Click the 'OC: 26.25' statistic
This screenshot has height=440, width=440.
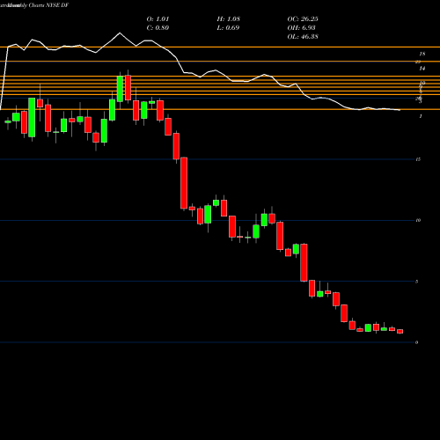point(303,19)
